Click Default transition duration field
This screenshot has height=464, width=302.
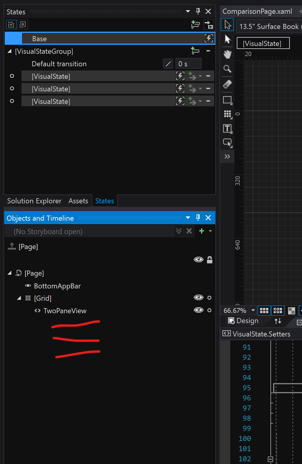pos(188,64)
